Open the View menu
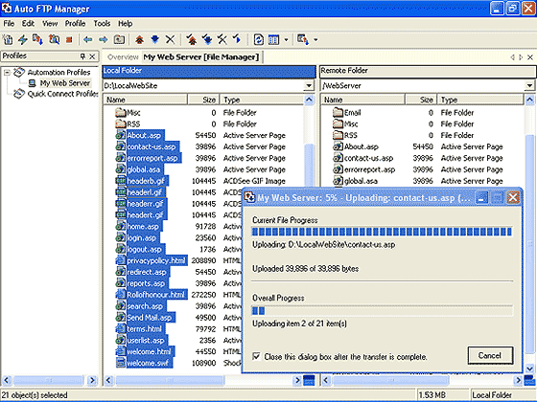Viewport: 537px width, 402px height. (x=50, y=24)
